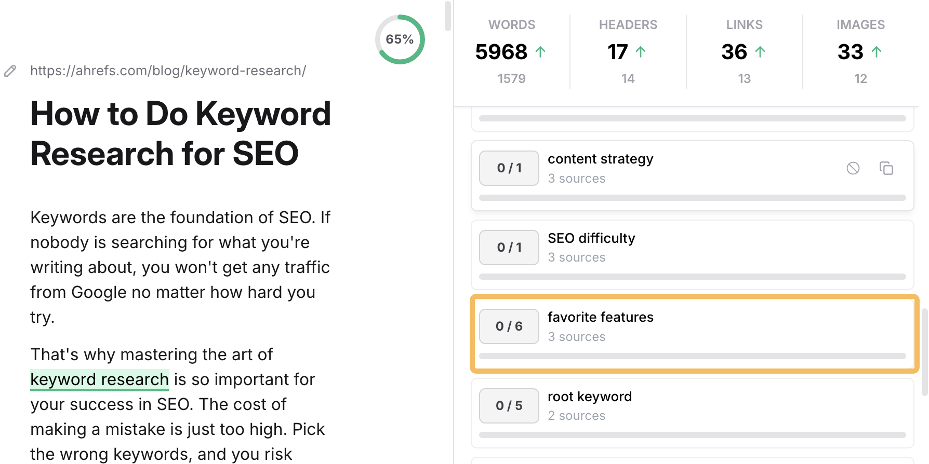Viewport: 929px width, 464px height.
Task: Click the pencil edit icon beside the URL
Action: pyautogui.click(x=10, y=71)
